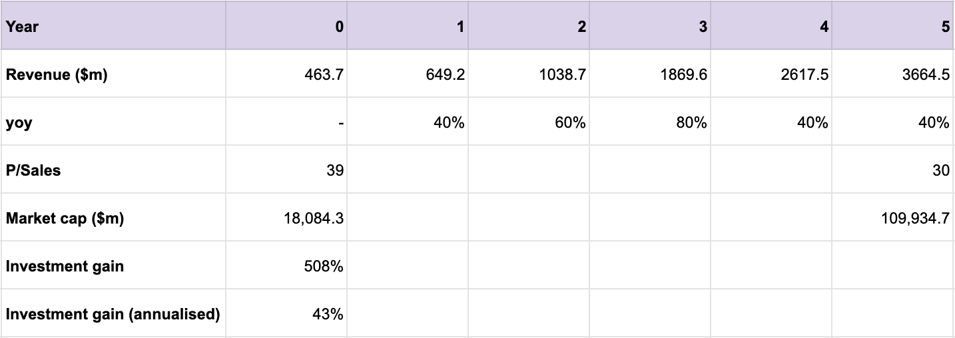Select the yoy row label cell

[113, 123]
